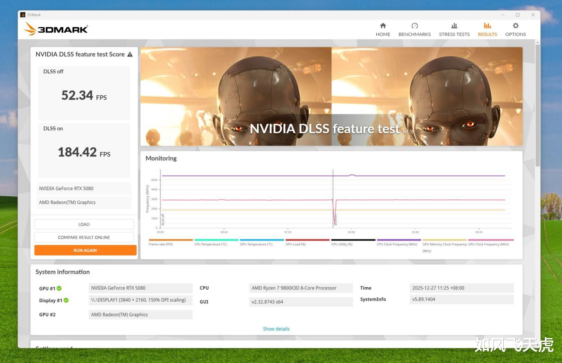Click the scrollbar up arrow

tap(538, 42)
